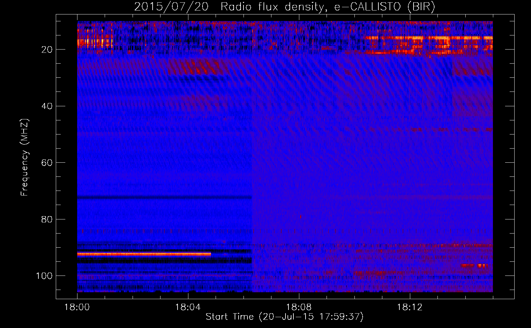Click the "18:12" time tick label

[410, 307]
